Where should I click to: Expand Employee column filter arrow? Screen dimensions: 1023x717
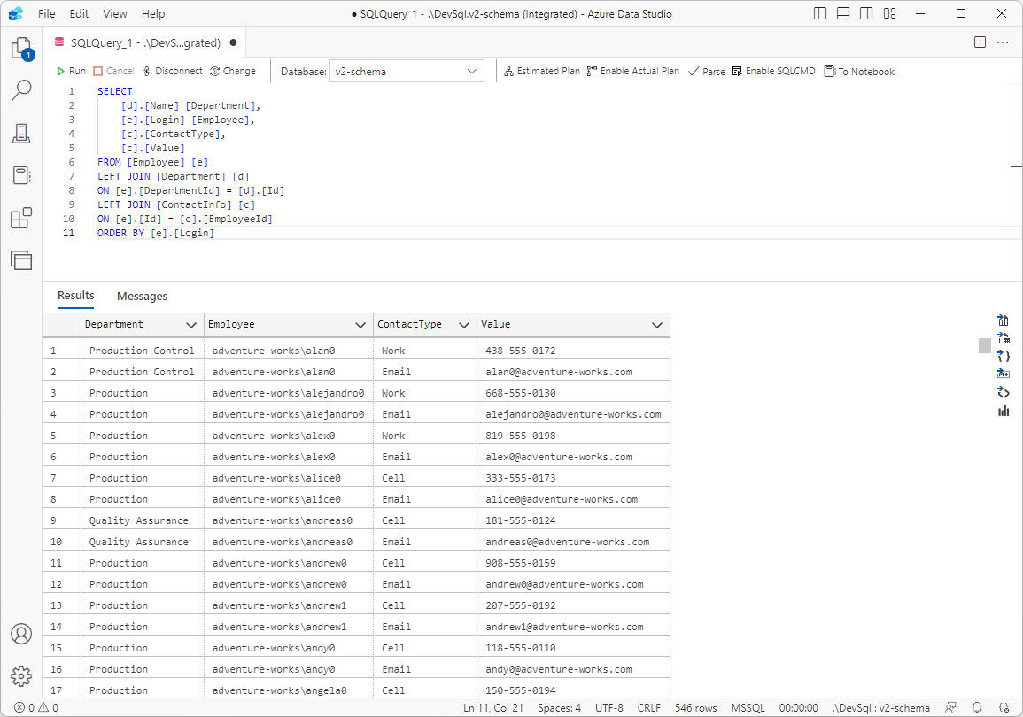pos(360,325)
